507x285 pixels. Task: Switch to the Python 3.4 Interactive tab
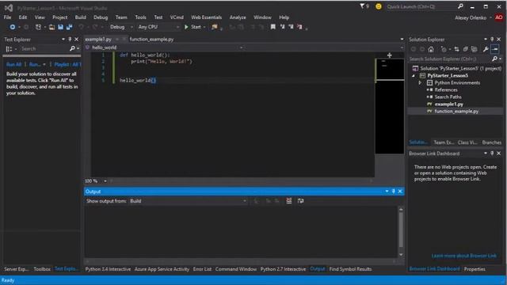click(108, 269)
